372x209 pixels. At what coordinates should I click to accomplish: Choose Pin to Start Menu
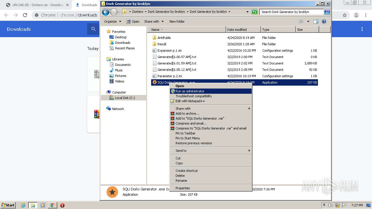[x=211, y=138]
